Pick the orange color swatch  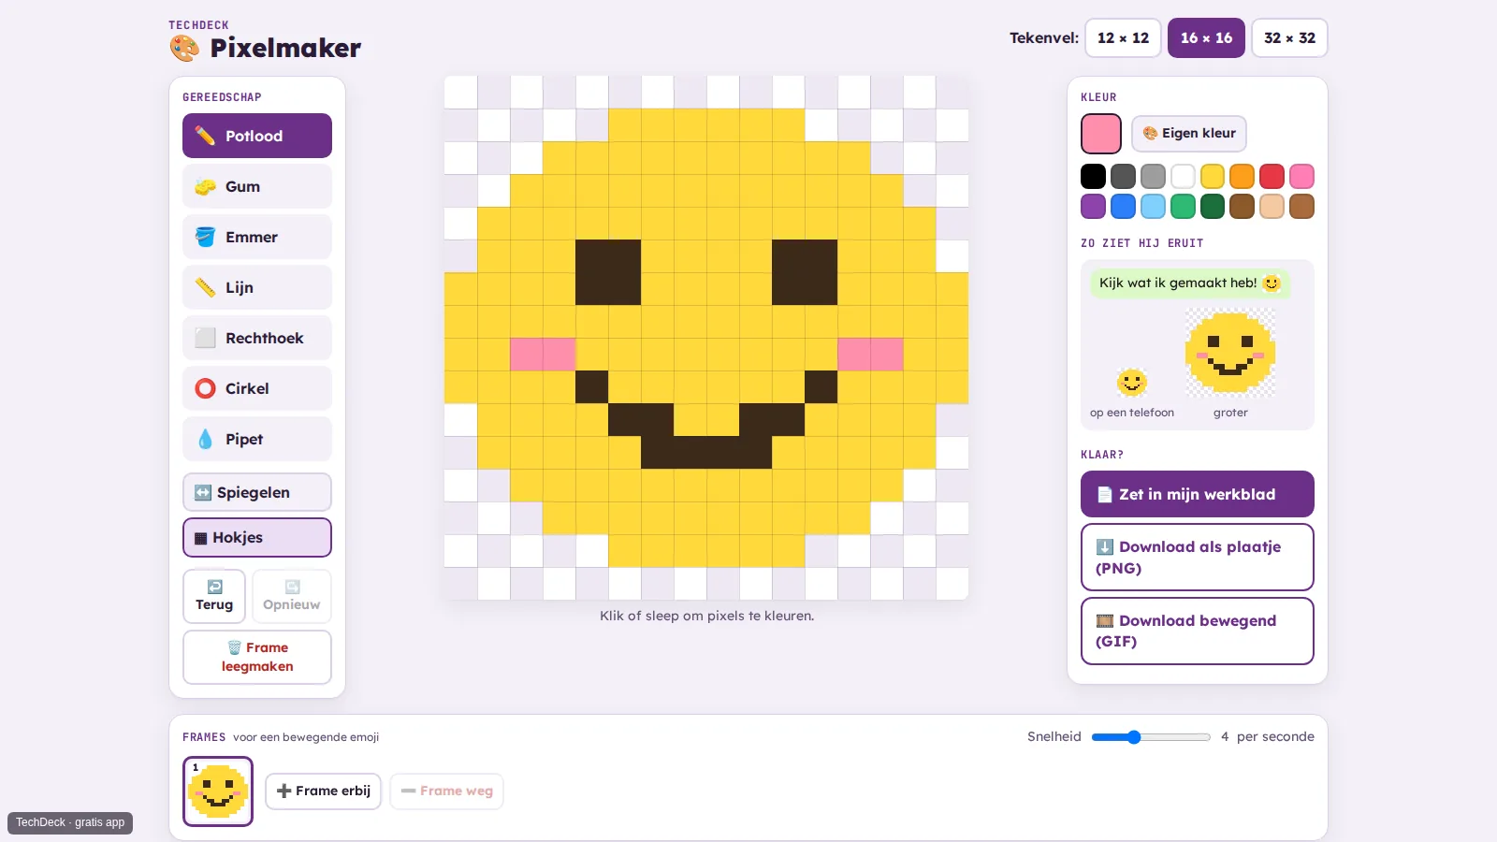tap(1242, 176)
